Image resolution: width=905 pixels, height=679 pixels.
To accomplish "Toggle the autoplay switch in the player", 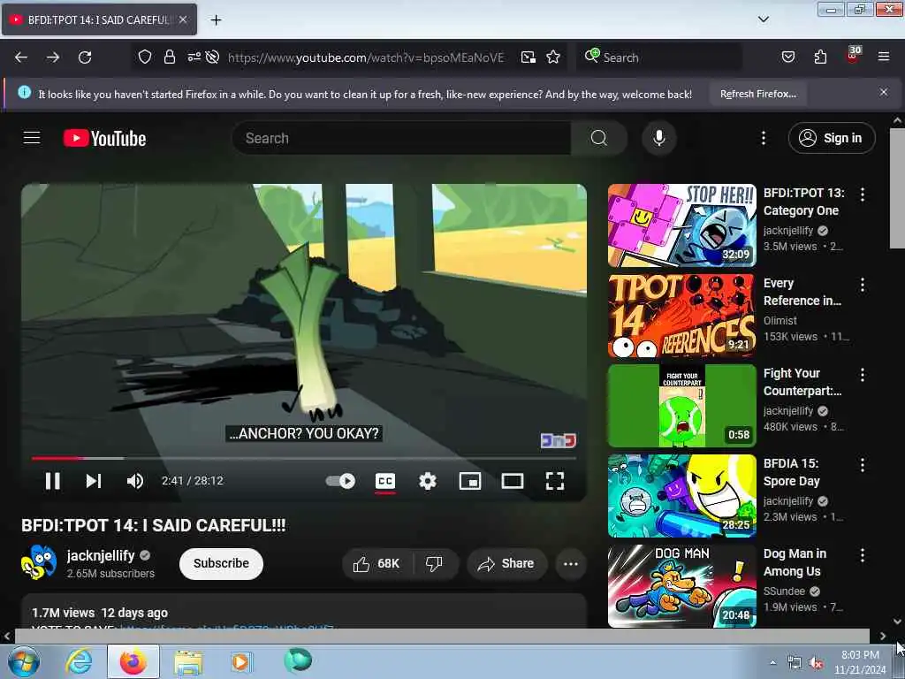I will coord(340,481).
